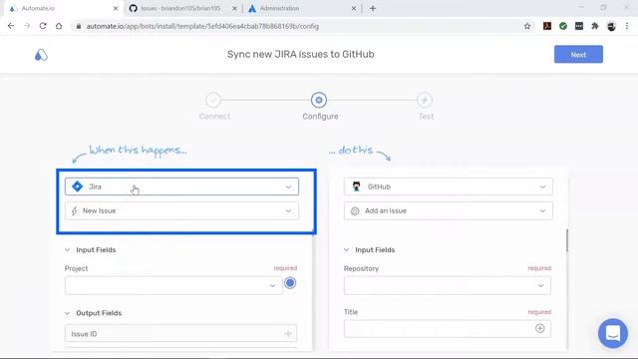Screen dimensions: 638x359
Task: Click the Next button
Action: tap(578, 54)
